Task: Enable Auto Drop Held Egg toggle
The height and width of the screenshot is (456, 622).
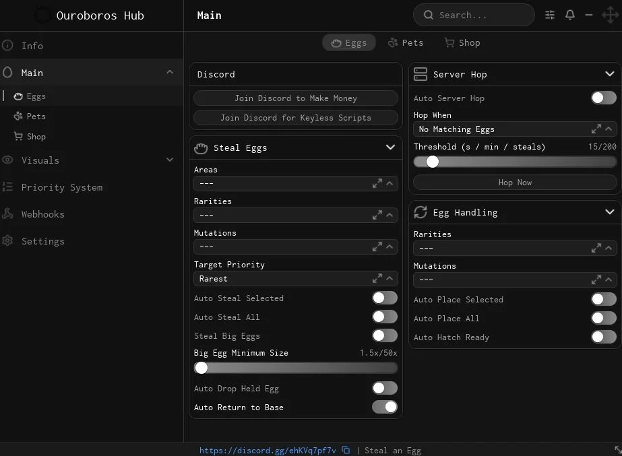Action: (x=385, y=388)
